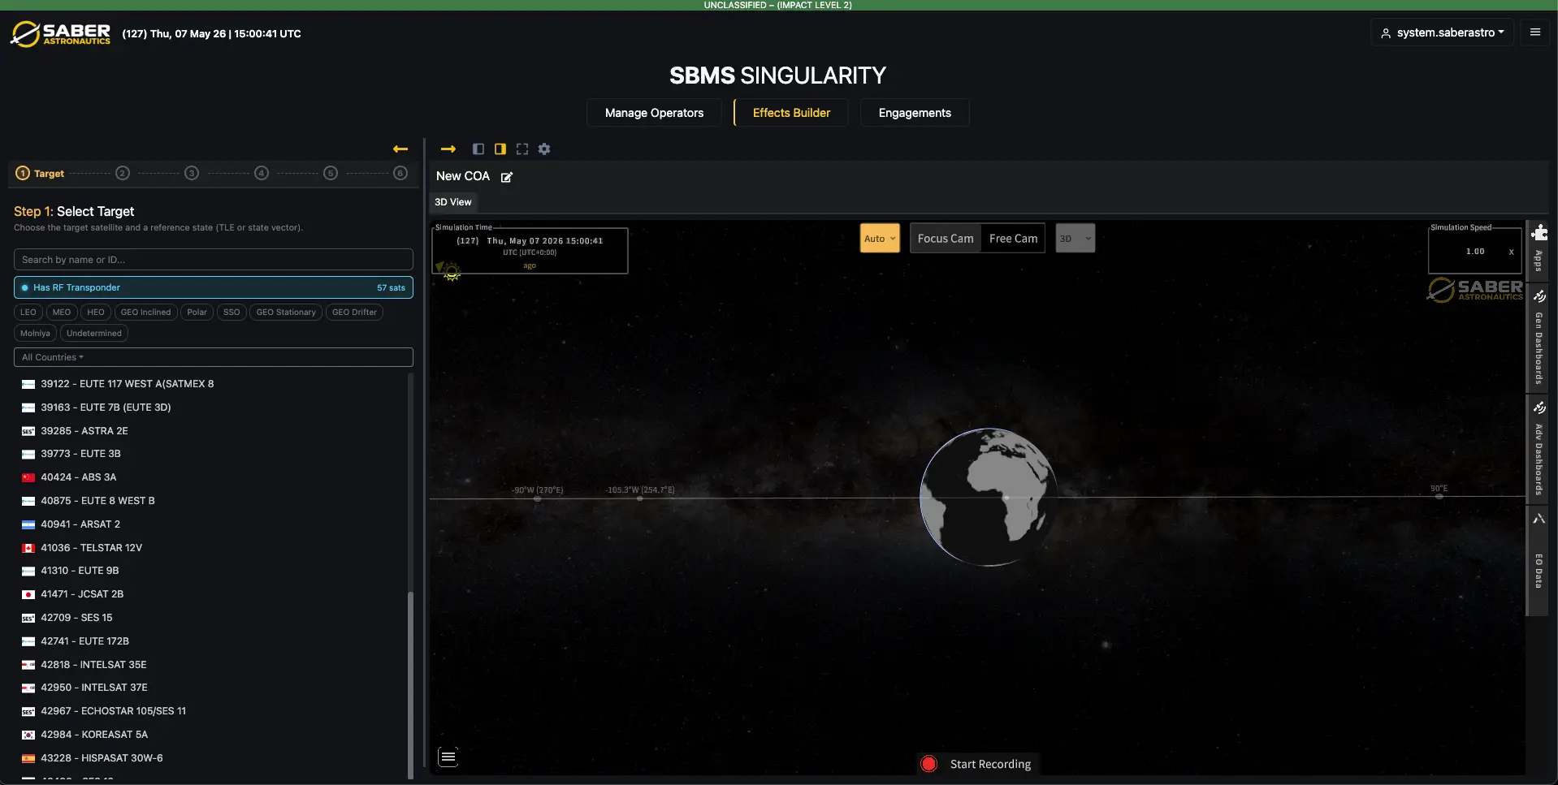Go to wizard step 3
This screenshot has height=785, width=1558.
[x=192, y=173]
